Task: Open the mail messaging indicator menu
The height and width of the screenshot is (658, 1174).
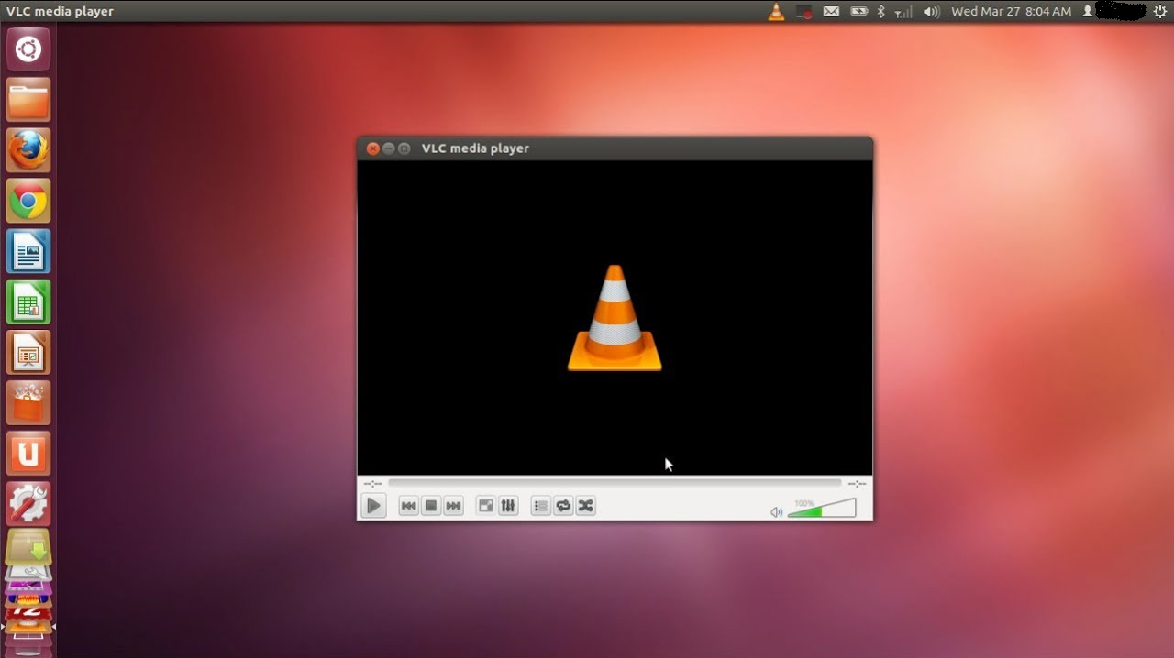Action: [831, 12]
